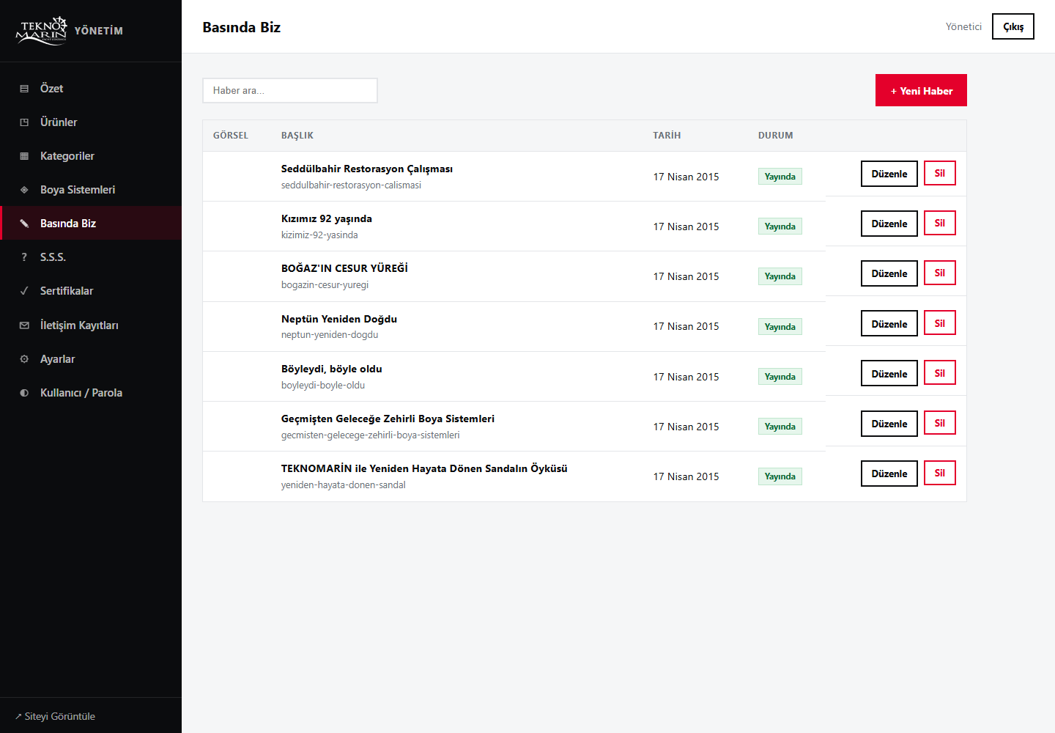
Task: Focus the Haber ara search field
Action: point(290,91)
